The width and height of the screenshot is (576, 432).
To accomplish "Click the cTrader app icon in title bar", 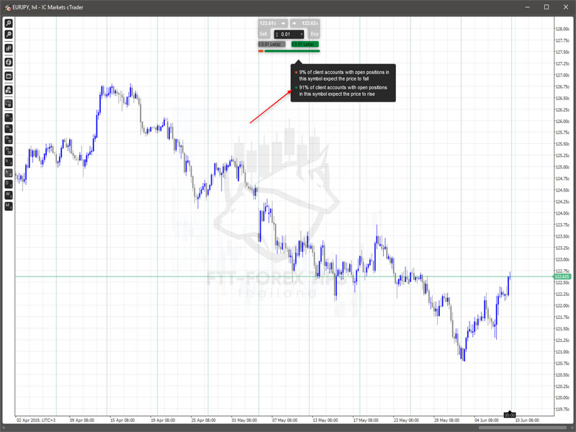I will tap(7, 7).
